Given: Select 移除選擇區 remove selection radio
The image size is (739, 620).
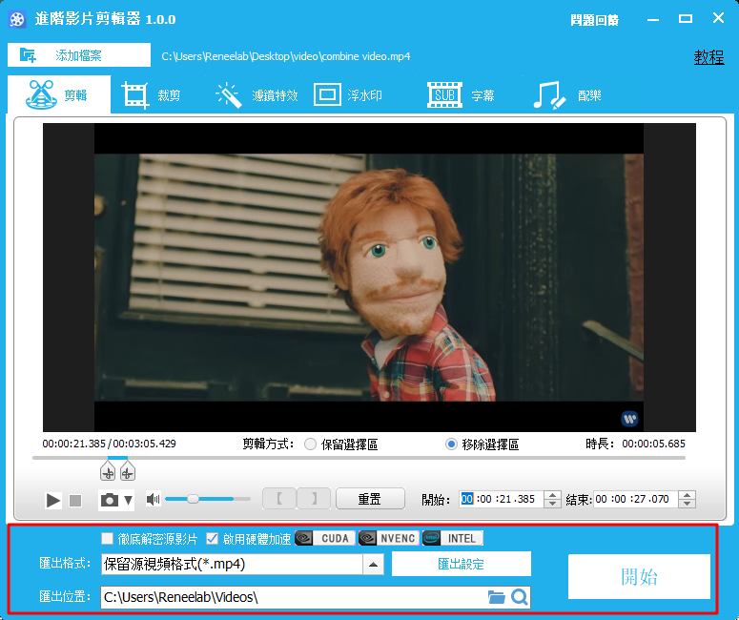Looking at the screenshot, I should (451, 444).
